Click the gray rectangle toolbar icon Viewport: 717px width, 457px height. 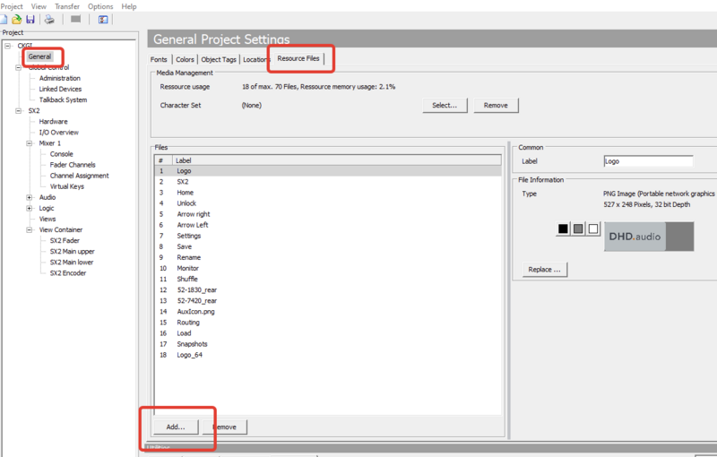tap(75, 19)
